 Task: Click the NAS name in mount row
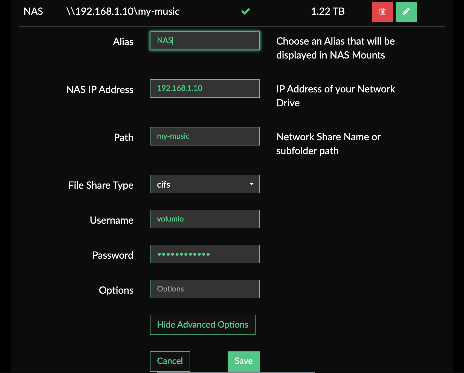coord(33,11)
